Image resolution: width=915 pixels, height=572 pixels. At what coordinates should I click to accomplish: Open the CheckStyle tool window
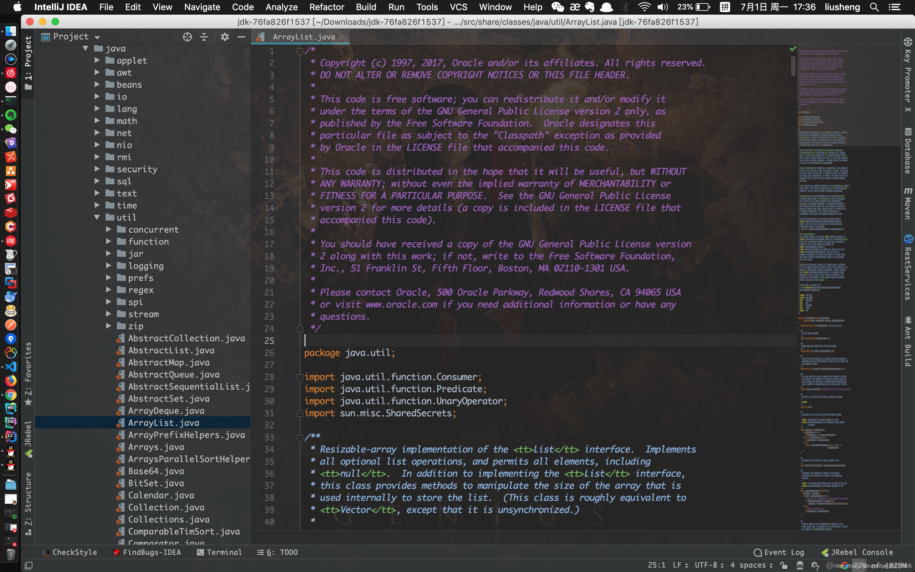pyautogui.click(x=70, y=552)
